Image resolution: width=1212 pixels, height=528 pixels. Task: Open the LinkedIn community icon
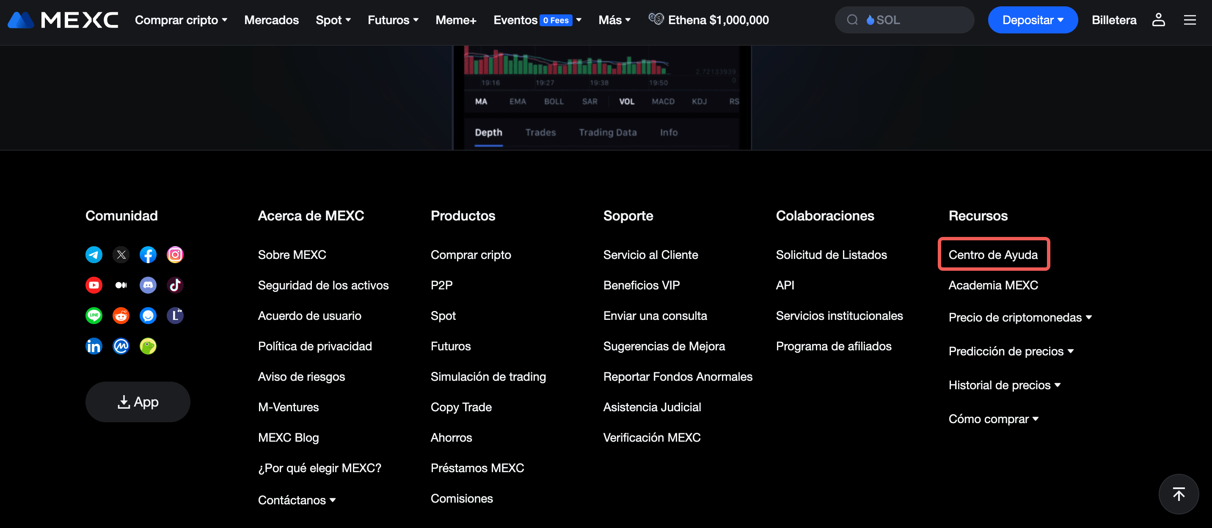click(94, 346)
